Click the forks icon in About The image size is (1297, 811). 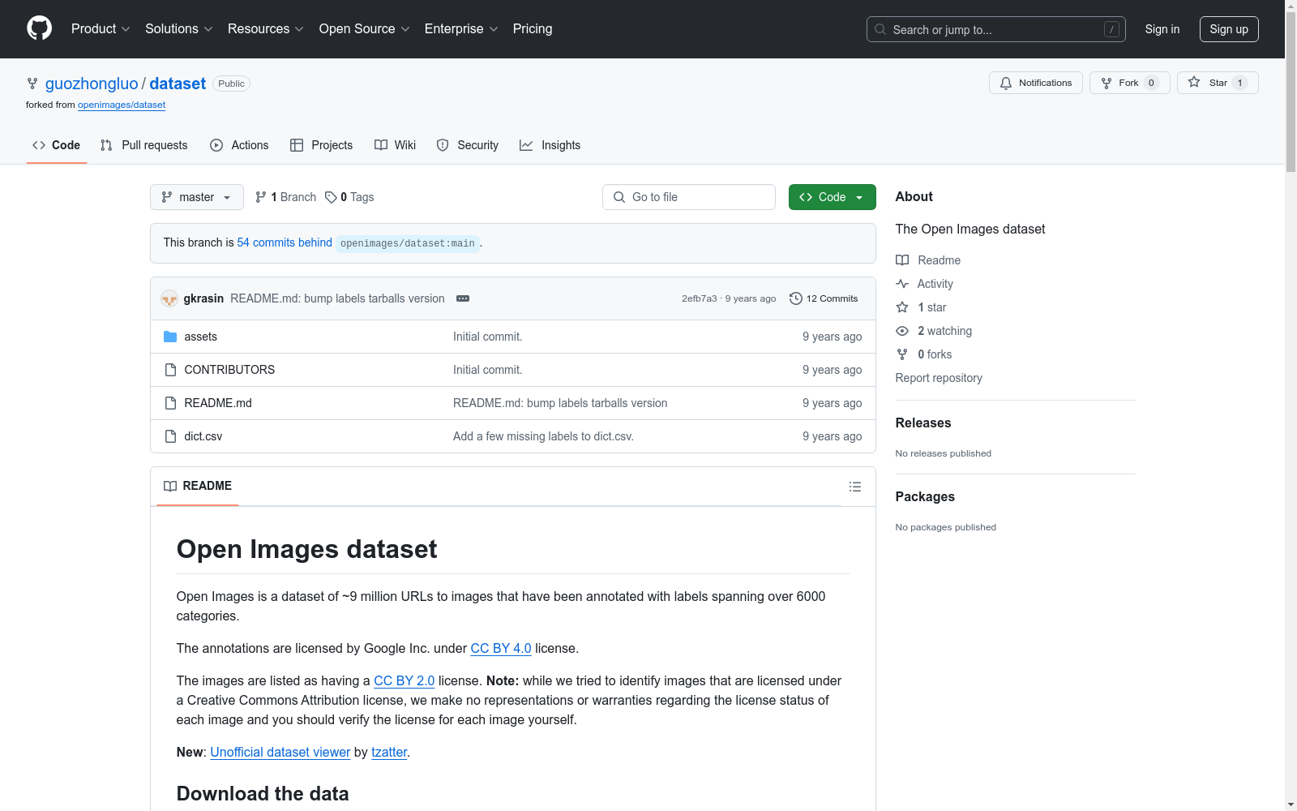coord(902,354)
